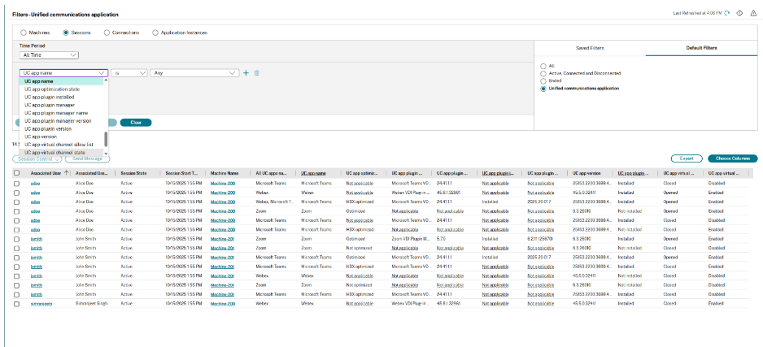Click up arrow of filter list scrollbar
The height and width of the screenshot is (347, 763).
106,81
